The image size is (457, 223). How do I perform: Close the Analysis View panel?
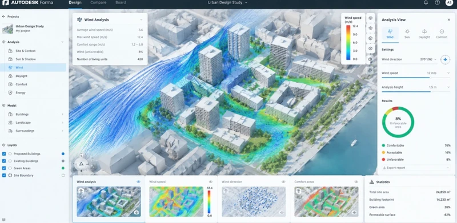point(448,20)
